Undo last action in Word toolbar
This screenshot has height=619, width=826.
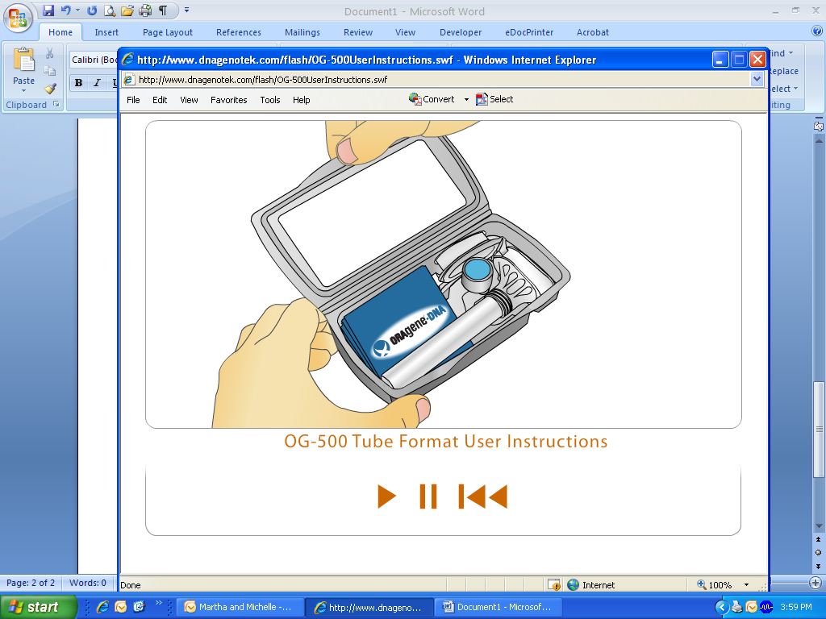pos(65,10)
